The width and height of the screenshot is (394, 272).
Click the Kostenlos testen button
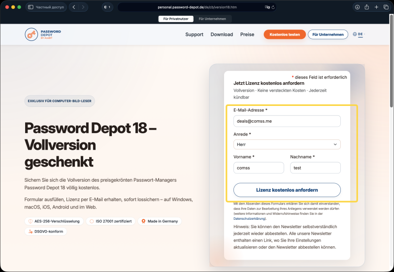(x=285, y=34)
